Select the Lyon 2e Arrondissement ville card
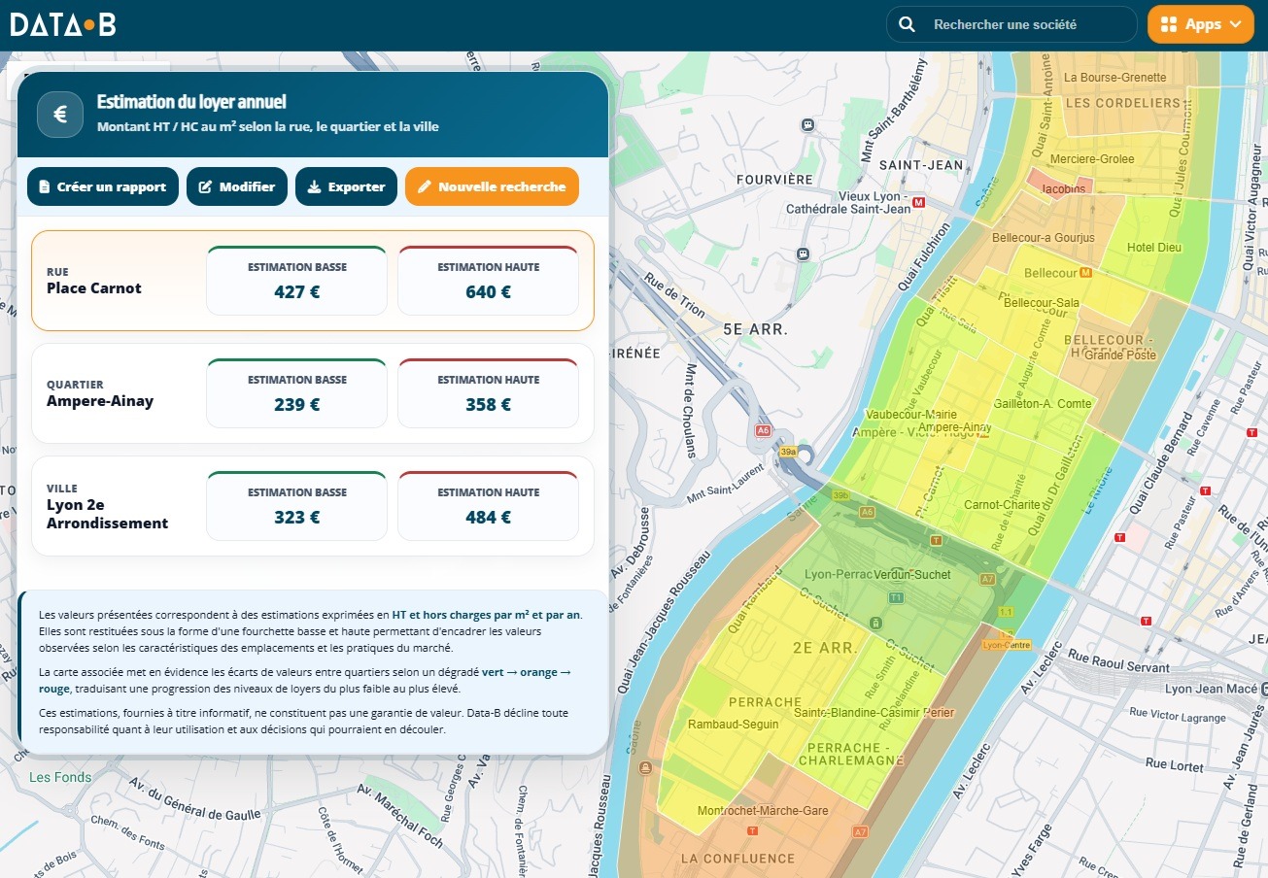 click(313, 506)
